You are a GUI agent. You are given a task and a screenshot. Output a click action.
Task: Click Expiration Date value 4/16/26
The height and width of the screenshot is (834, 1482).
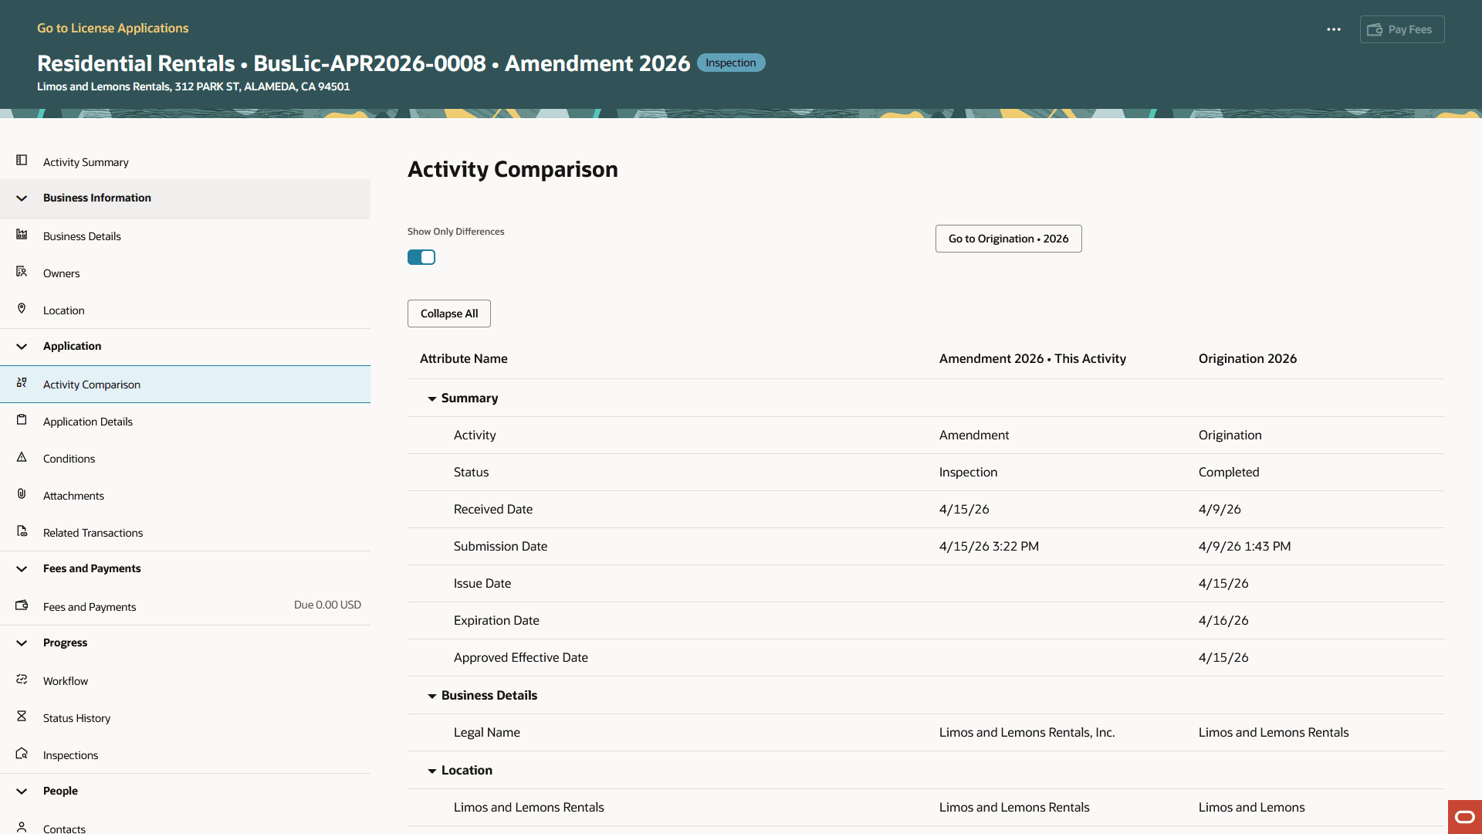1223,620
